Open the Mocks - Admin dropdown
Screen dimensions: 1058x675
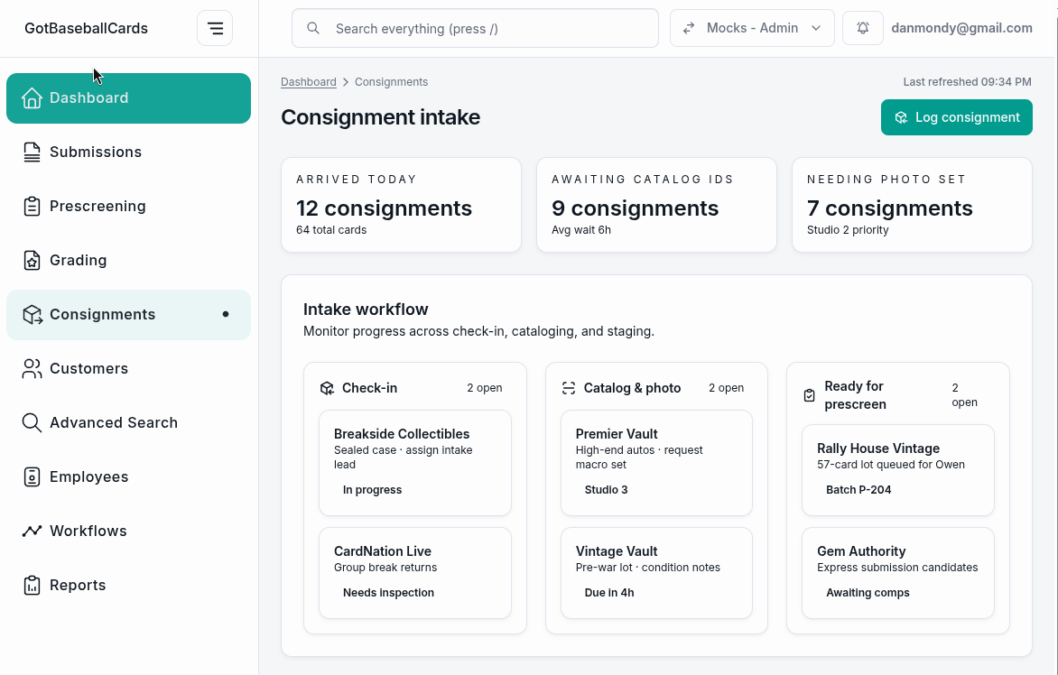[x=751, y=28]
